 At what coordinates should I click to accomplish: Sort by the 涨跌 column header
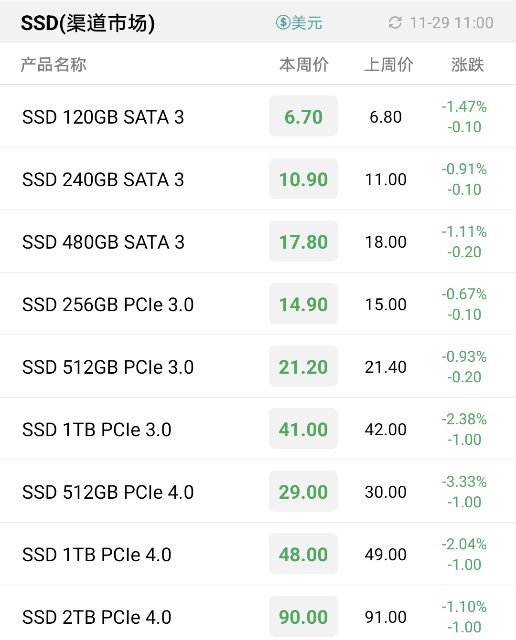click(467, 64)
